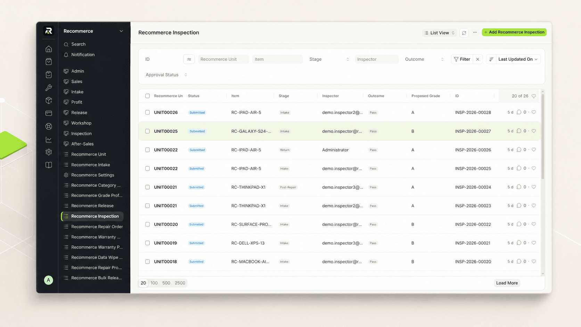Click the wrench tools icon in rail

49,88
